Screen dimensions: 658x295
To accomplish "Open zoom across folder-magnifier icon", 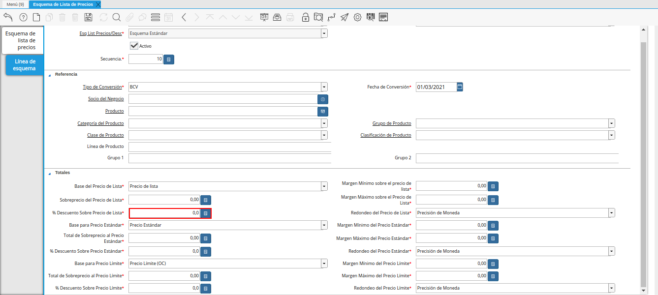I will coord(318,17).
